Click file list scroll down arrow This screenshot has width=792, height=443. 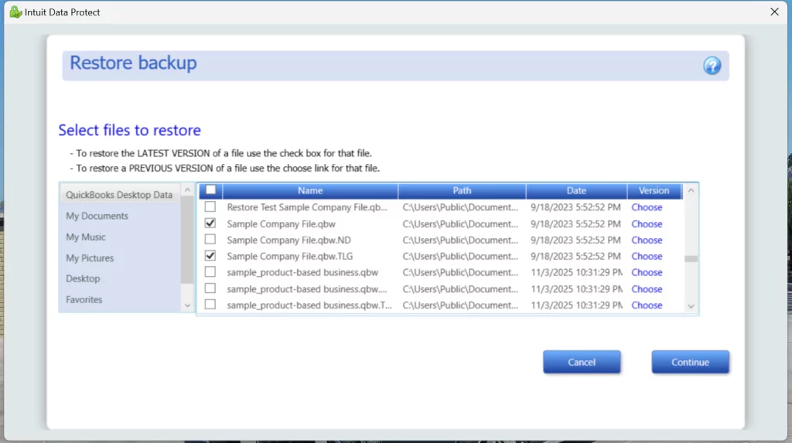pos(691,306)
